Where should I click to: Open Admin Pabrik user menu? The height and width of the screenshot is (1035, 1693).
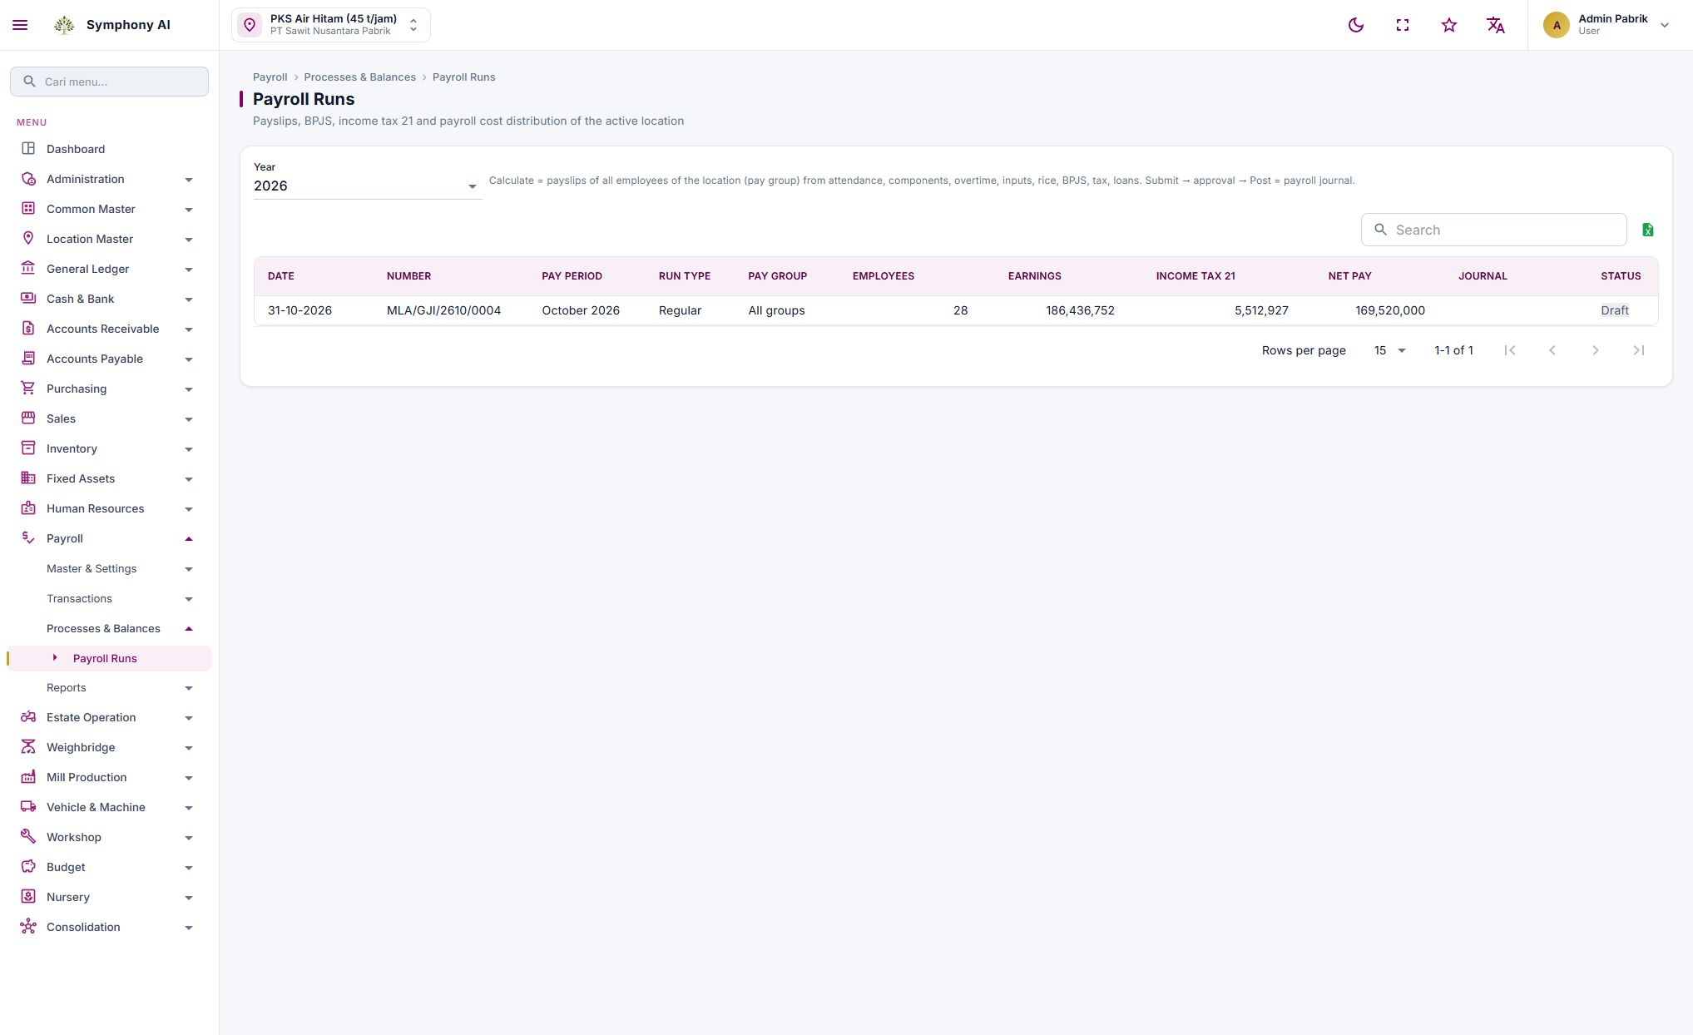pos(1606,25)
